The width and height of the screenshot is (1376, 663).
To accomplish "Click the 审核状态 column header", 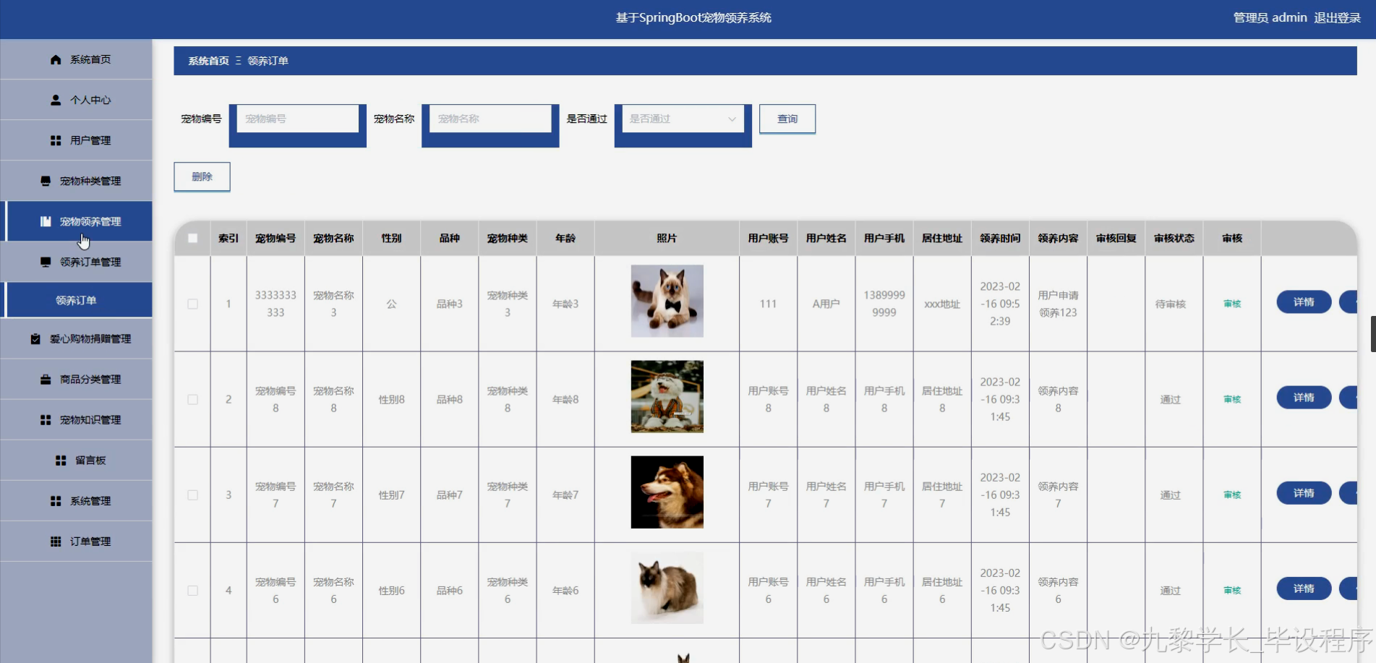I will pyautogui.click(x=1174, y=238).
